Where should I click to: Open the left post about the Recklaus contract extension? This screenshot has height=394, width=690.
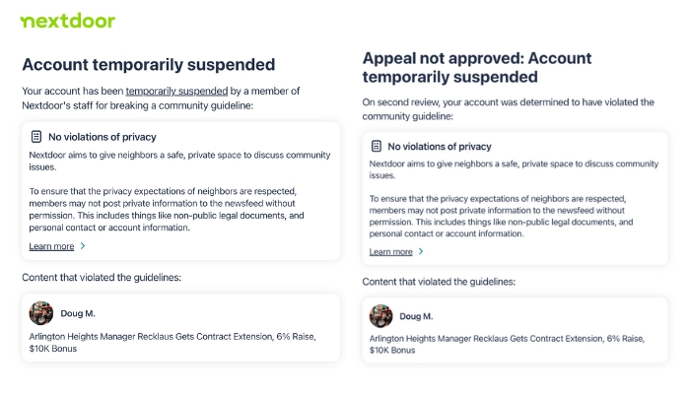(x=172, y=343)
